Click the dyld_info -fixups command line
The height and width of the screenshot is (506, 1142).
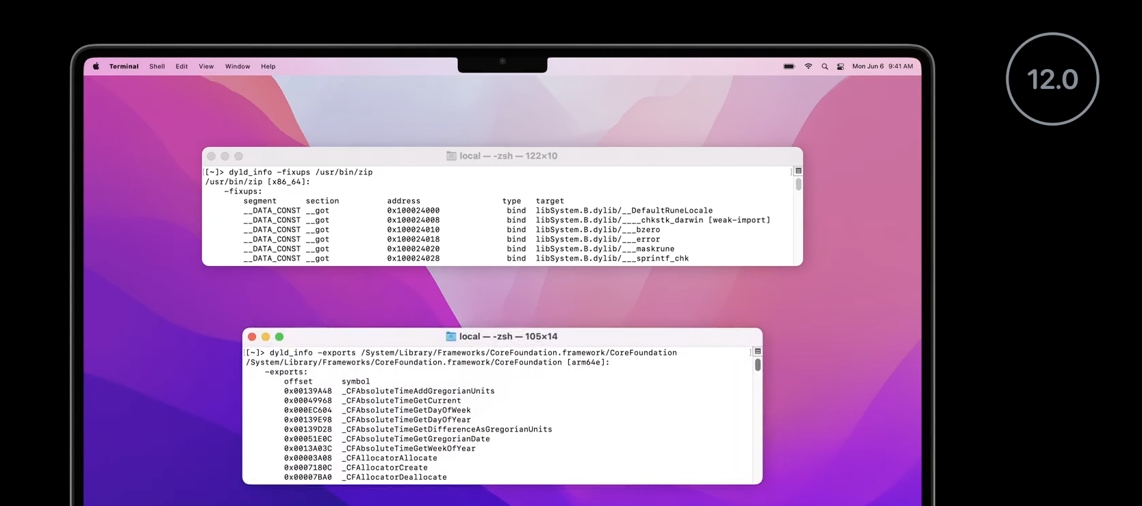[289, 172]
